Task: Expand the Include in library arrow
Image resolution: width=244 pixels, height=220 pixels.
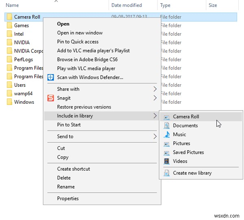Action: tap(155, 116)
